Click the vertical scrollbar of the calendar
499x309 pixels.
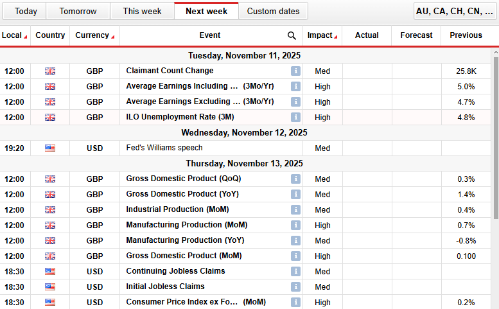(495, 141)
